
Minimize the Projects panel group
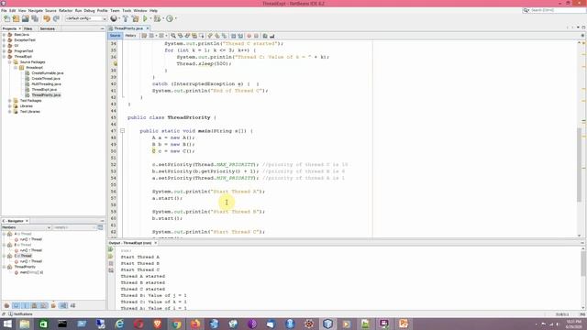102,28
